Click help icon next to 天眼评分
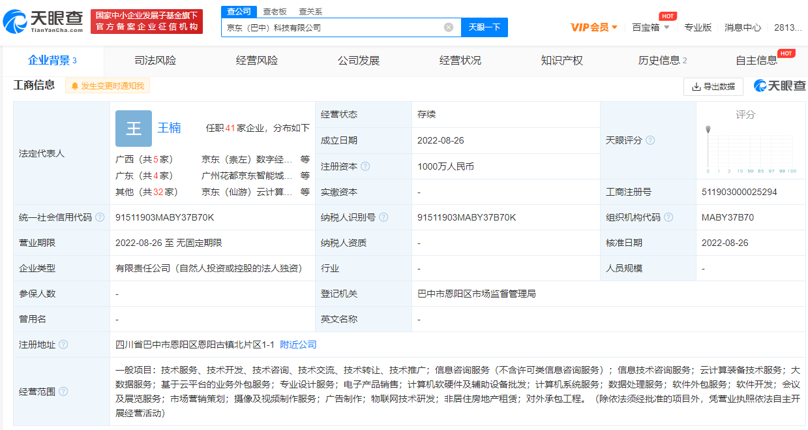The image size is (808, 430). coord(650,140)
